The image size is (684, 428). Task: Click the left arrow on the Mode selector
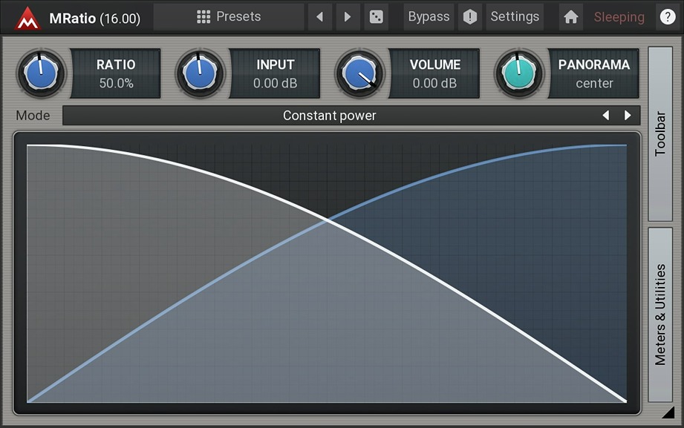pos(606,116)
